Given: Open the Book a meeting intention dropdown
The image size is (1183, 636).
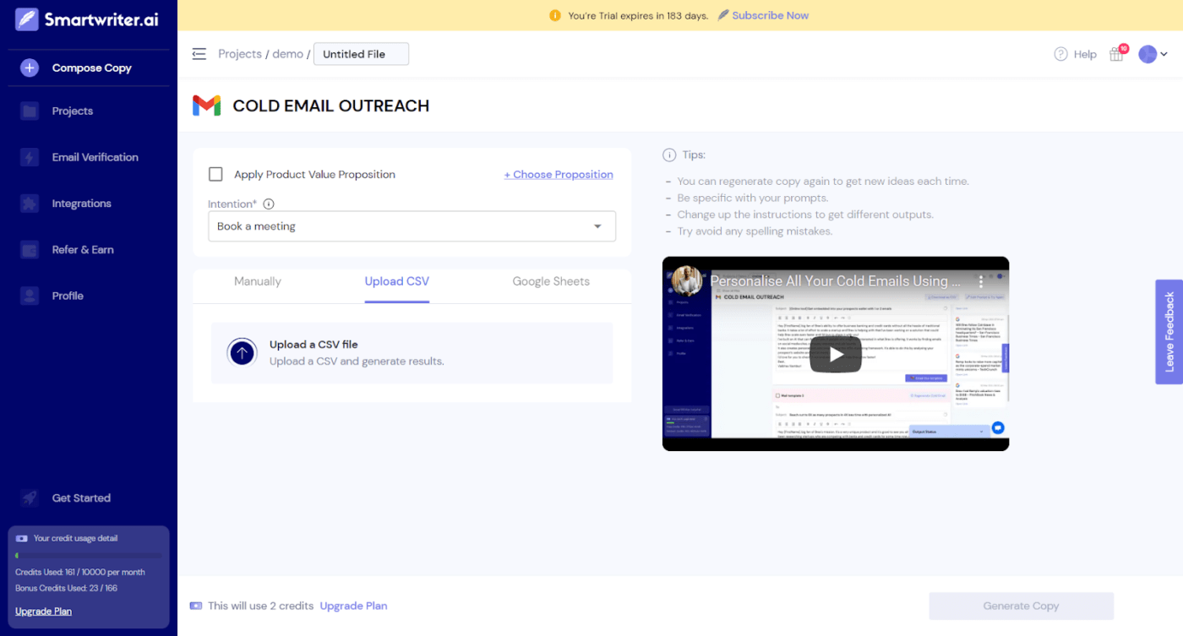Looking at the screenshot, I should pos(412,226).
